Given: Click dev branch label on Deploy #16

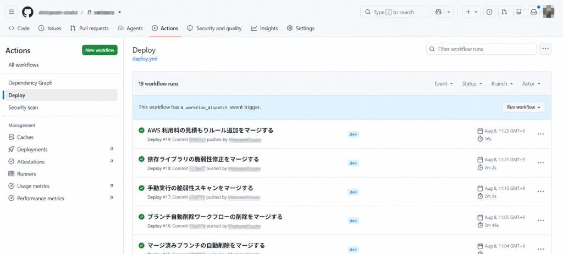Looking at the screenshot, I should click(354, 221).
